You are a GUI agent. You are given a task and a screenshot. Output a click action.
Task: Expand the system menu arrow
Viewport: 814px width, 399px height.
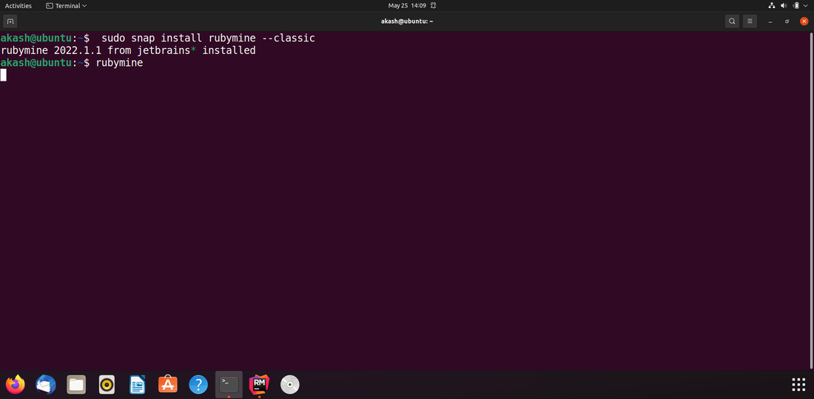click(x=806, y=6)
